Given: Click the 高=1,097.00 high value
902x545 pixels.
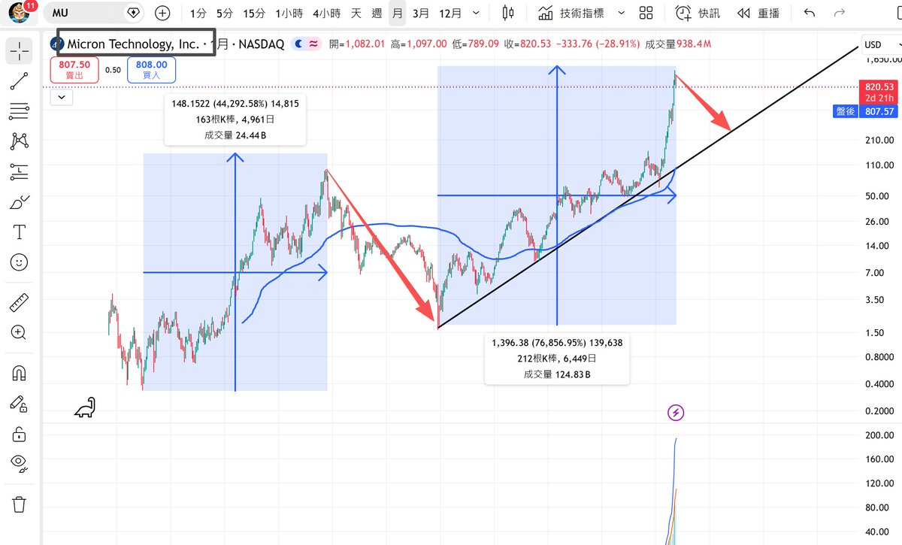Looking at the screenshot, I should point(419,44).
